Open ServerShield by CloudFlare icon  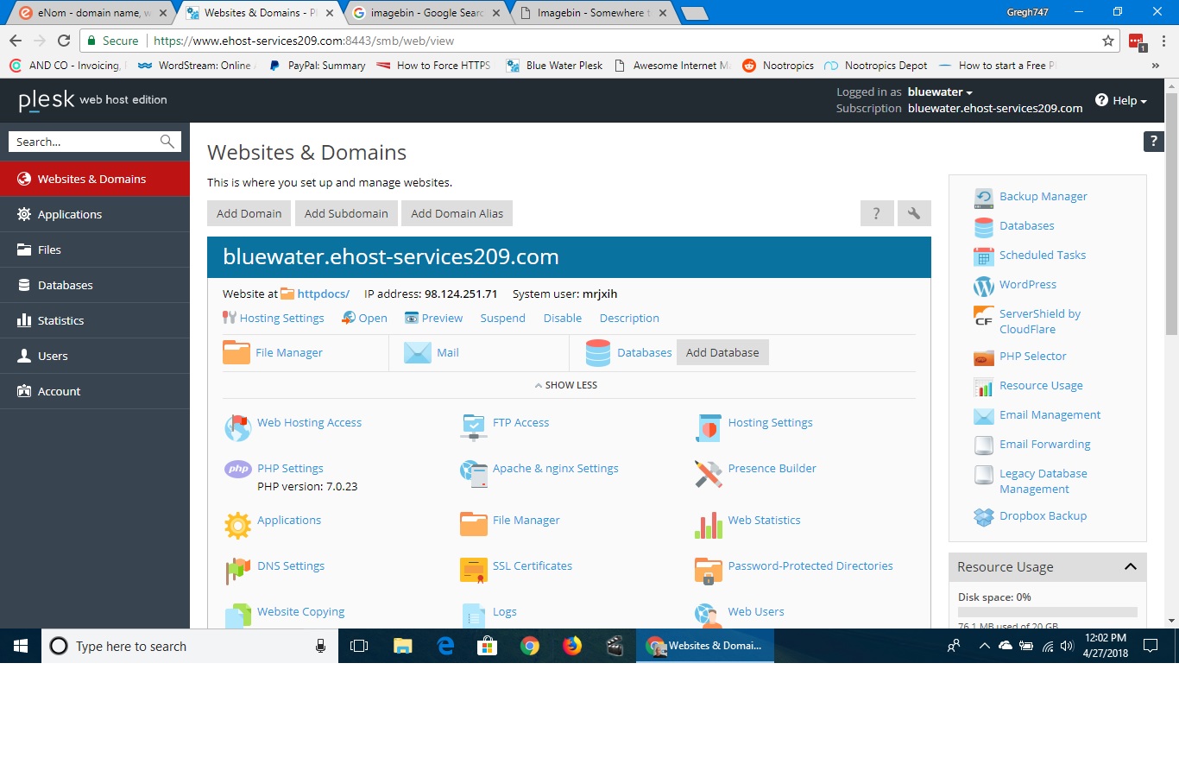click(x=984, y=315)
